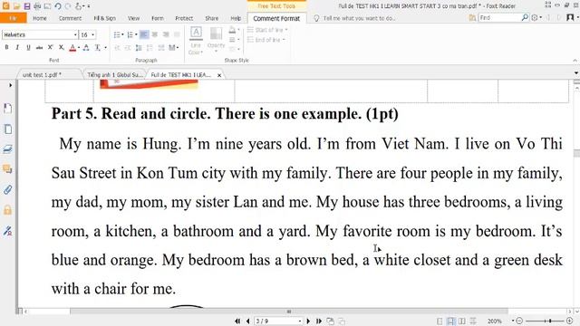
Task: Apply the red font color
Action: pyautogui.click(x=72, y=47)
